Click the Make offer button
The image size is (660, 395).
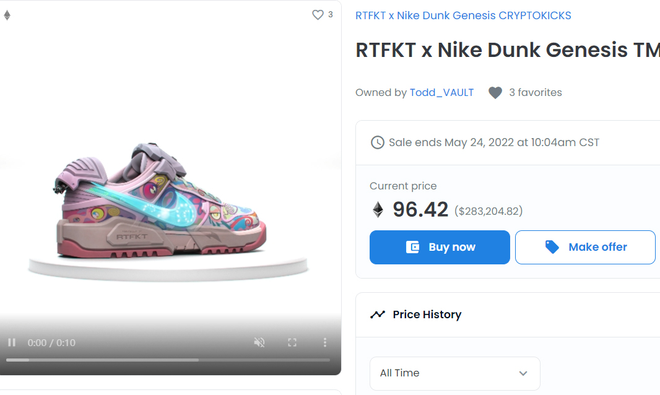[x=585, y=247]
